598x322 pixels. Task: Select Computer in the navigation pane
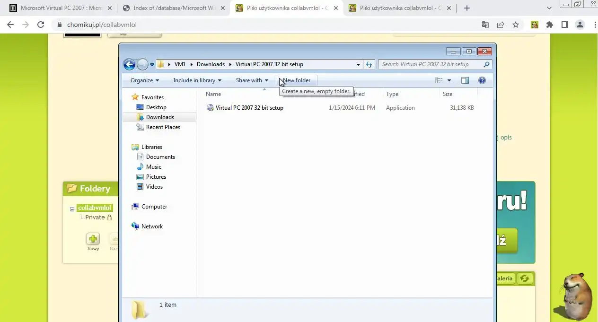click(x=154, y=207)
